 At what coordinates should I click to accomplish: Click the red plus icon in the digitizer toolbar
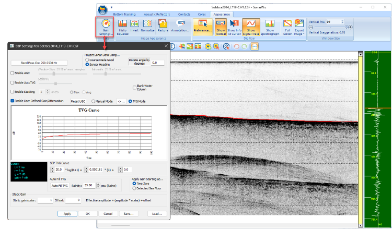(182, 46)
